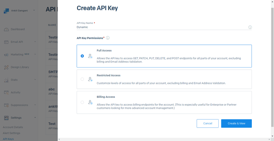Image resolution: width=274 pixels, height=141 pixels.
Task: Open the Dashboard gauge icon
Action: click(x=6, y=30)
